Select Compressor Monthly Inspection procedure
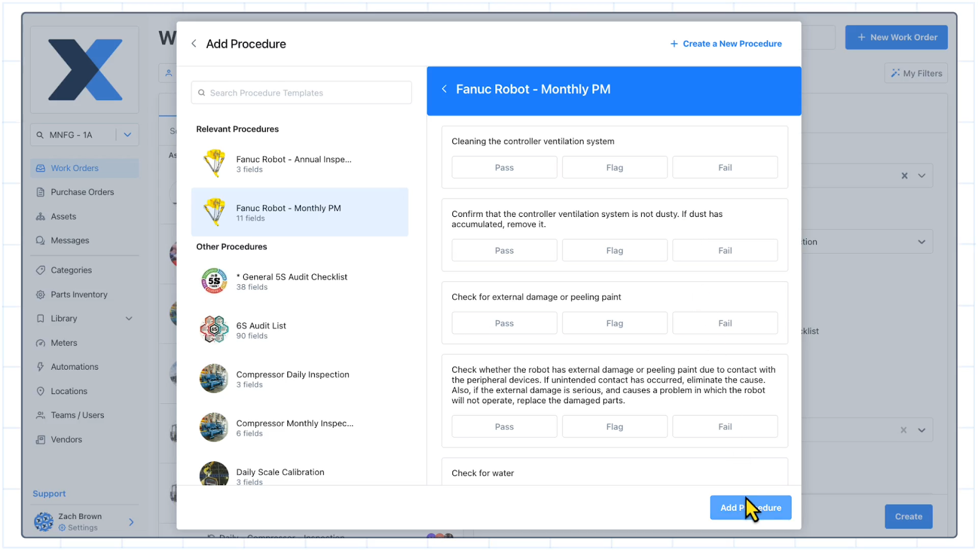 300,428
